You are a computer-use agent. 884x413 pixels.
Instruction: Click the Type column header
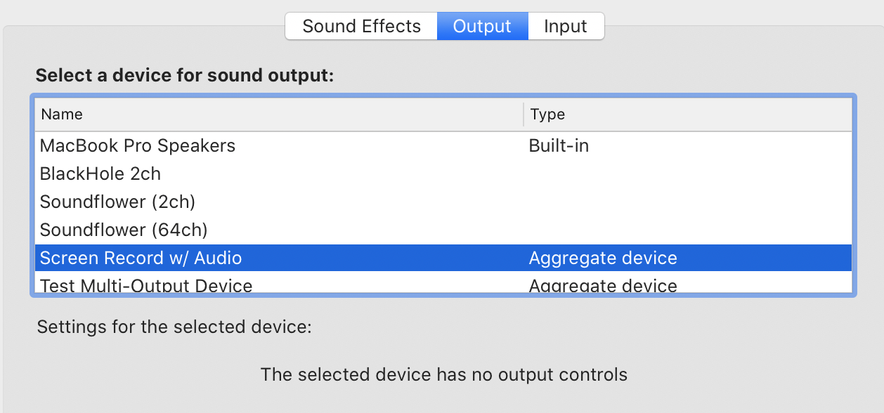pos(547,114)
